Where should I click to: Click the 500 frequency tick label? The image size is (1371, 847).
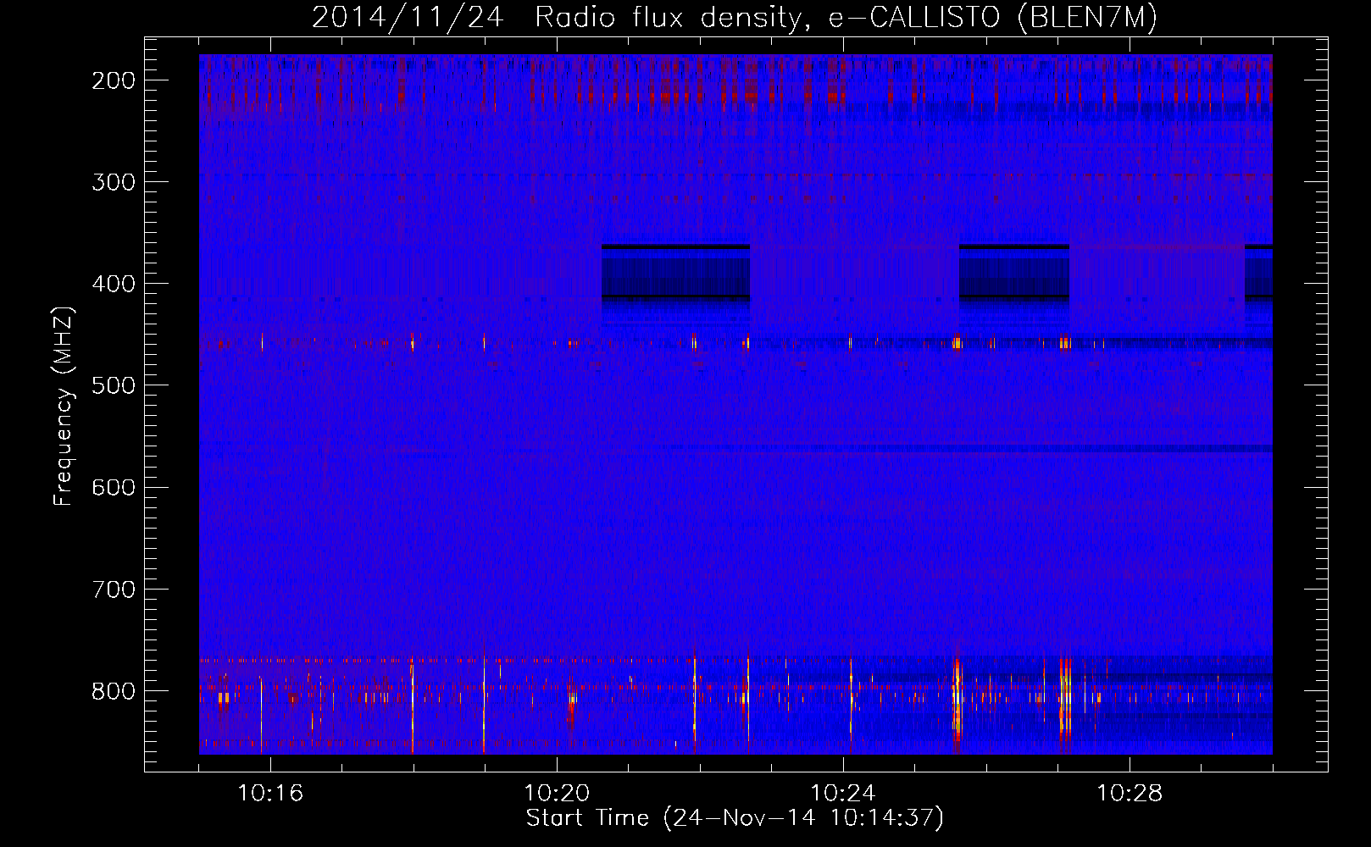[114, 385]
